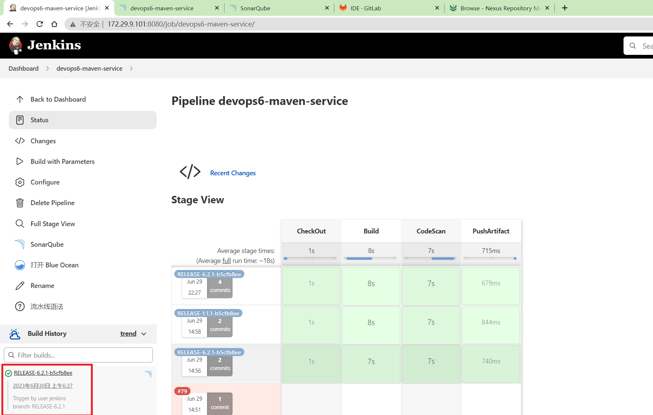This screenshot has height=415, width=653.
Task: Click the top RELEASE-6.2.1-b5cfb8ee stage view badge
Action: coord(209,274)
